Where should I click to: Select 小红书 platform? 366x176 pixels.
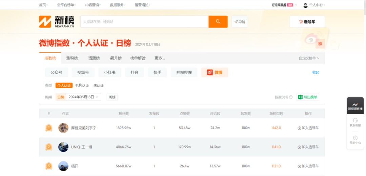[x=110, y=72]
